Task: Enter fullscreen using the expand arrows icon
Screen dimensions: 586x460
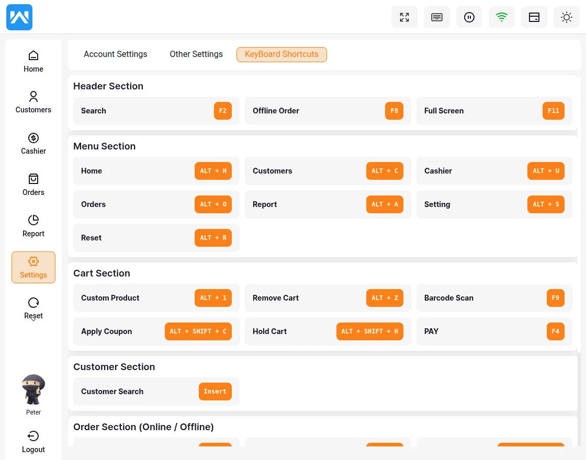Action: coord(404,17)
